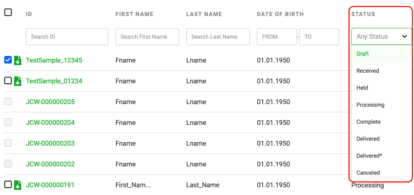Choose Processing from status list
This screenshot has width=414, height=195.
pyautogui.click(x=370, y=105)
